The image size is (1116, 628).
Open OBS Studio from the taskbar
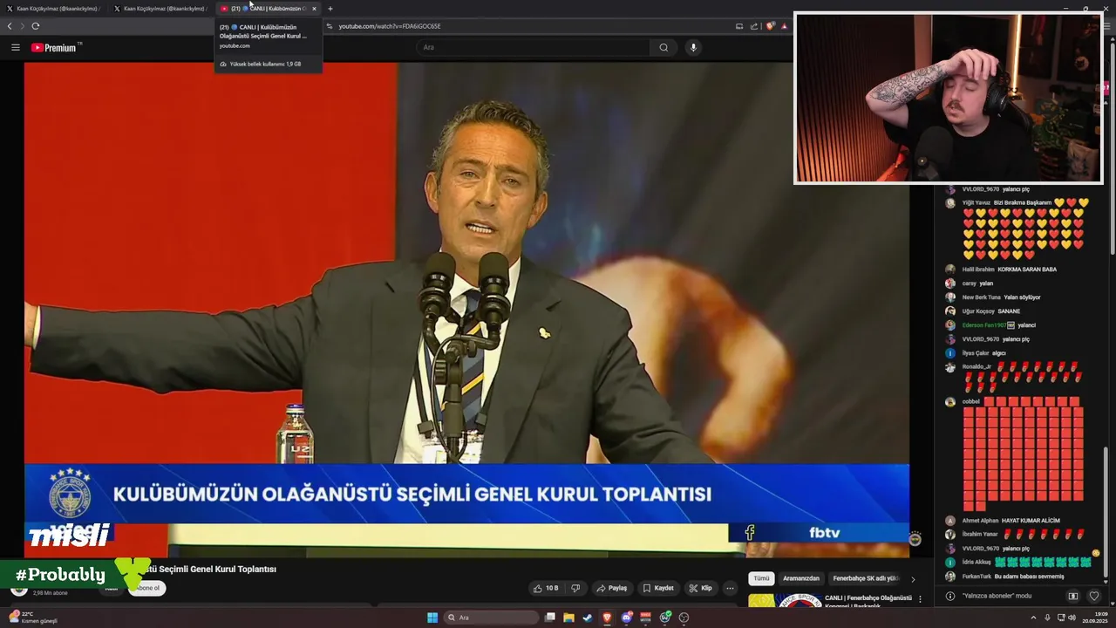(x=684, y=618)
